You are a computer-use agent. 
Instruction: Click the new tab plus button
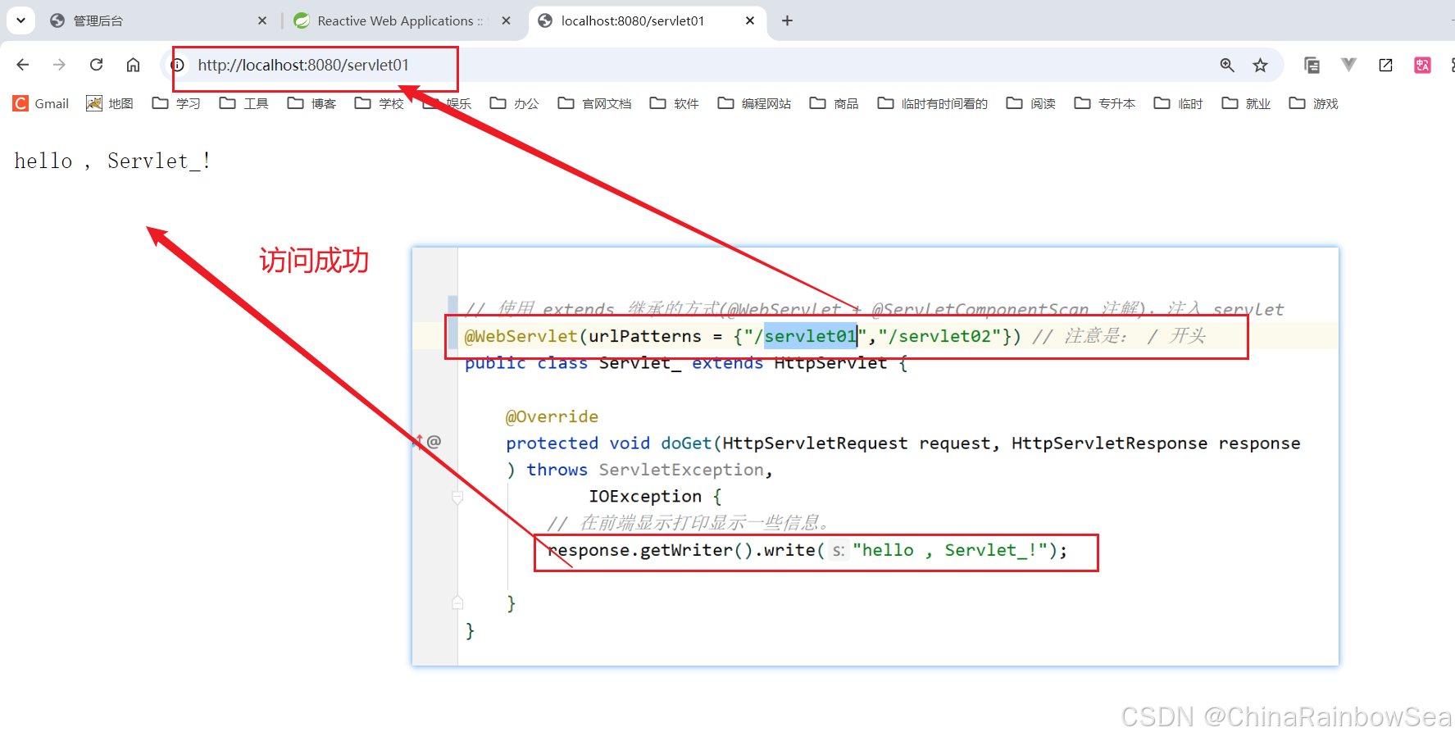(x=787, y=20)
